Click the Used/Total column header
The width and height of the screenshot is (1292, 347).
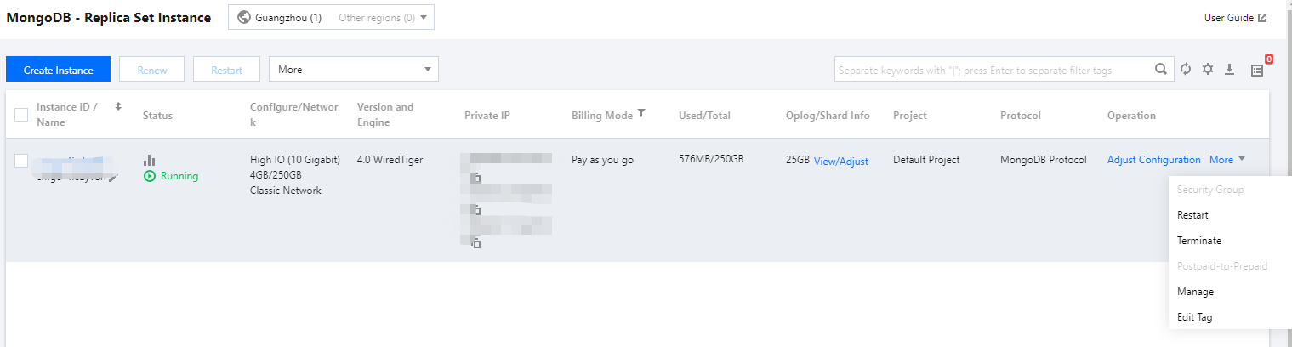(x=704, y=116)
